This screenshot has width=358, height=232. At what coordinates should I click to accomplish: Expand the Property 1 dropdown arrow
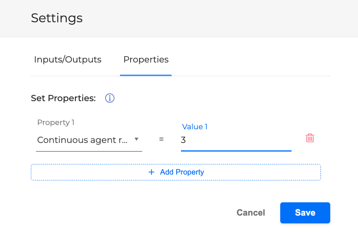tap(136, 139)
